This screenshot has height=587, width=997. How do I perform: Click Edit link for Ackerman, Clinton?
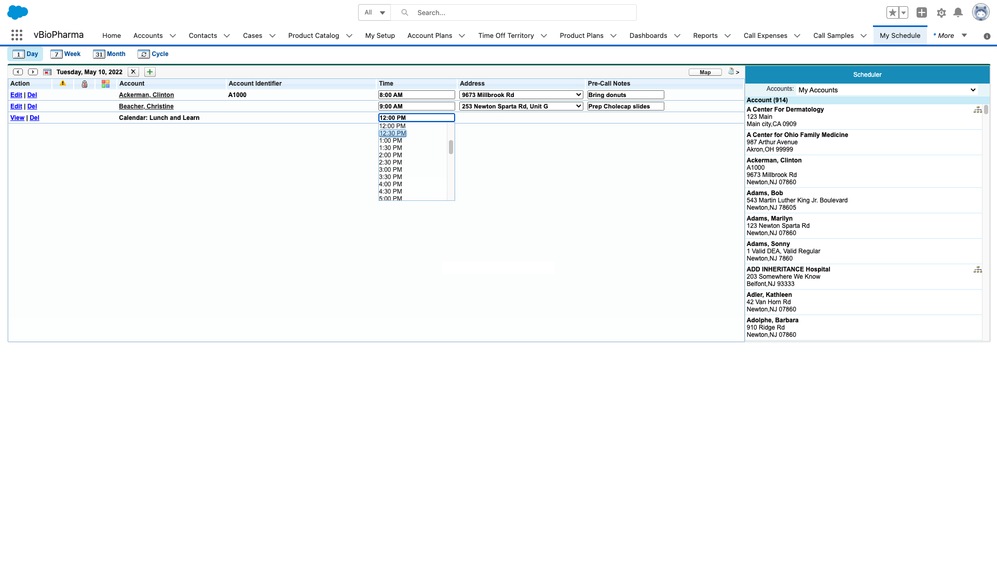tap(16, 95)
